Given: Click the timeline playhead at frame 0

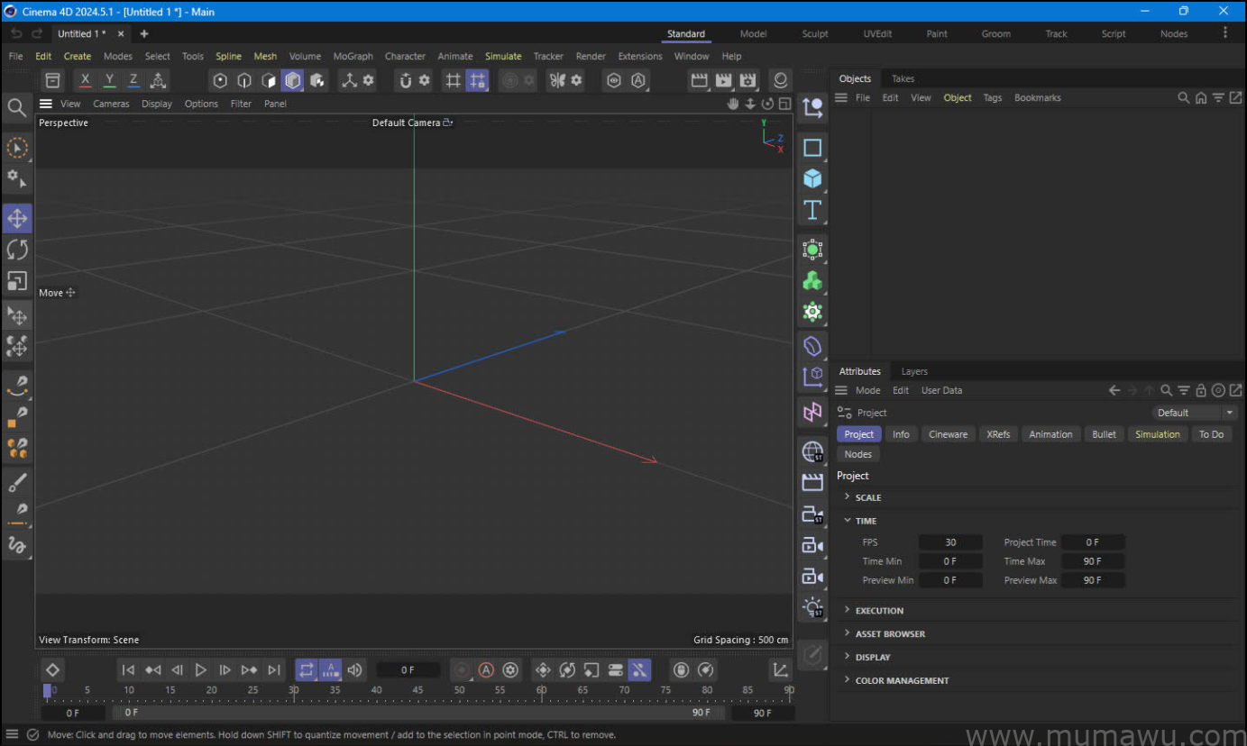Looking at the screenshot, I should pos(47,689).
